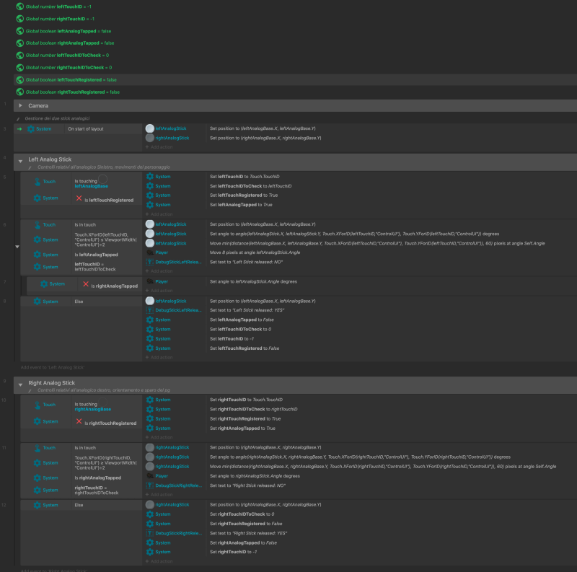577x572 pixels.
Task: Collapse sub-events of event 6
Action: [17, 247]
